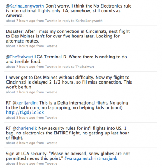The width and height of the screenshot is (162, 168).
Task: Open 'about 7 hours ago' timestamp on KarinaLongworth reply
Action: (20, 21)
